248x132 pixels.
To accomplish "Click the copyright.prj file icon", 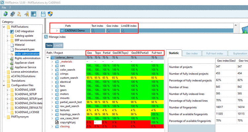I will (57, 122).
